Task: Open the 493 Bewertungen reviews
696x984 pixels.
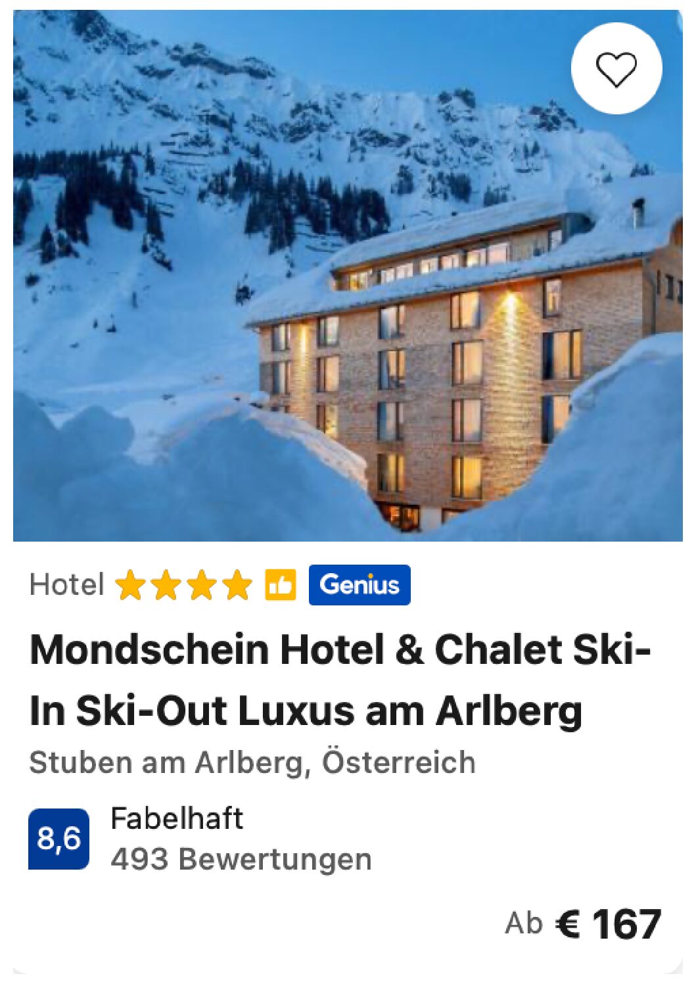Action: pyautogui.click(x=241, y=859)
